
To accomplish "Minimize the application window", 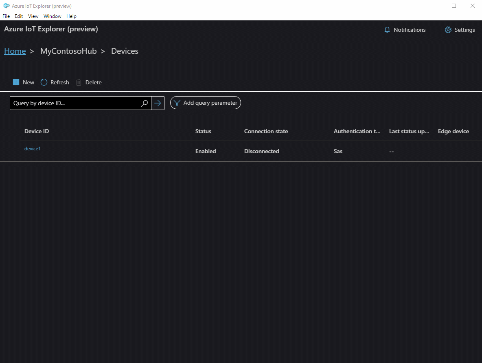I will 435,6.
